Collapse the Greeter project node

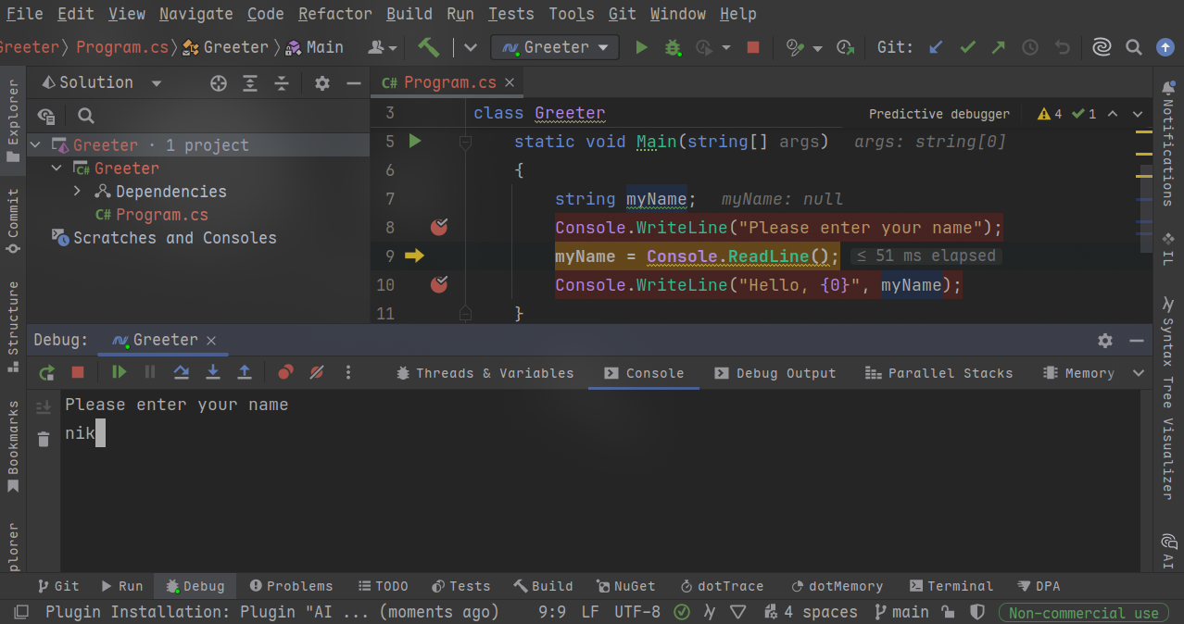pos(57,168)
